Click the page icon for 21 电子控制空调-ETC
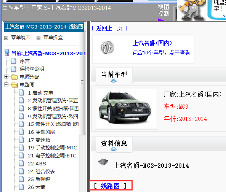Image resolution: width=226 pixels, height=192 pixels. [21, 156]
